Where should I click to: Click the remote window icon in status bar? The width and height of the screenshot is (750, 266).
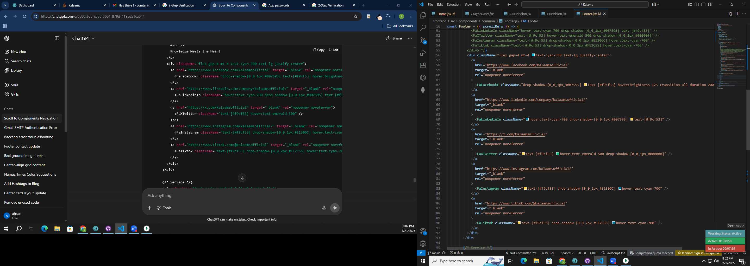(x=421, y=253)
